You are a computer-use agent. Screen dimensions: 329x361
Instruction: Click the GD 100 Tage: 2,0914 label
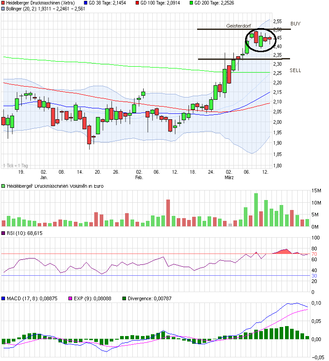[160, 3]
